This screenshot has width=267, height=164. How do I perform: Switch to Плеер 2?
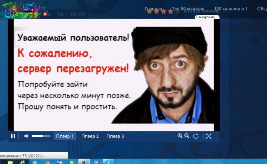pos(90,136)
